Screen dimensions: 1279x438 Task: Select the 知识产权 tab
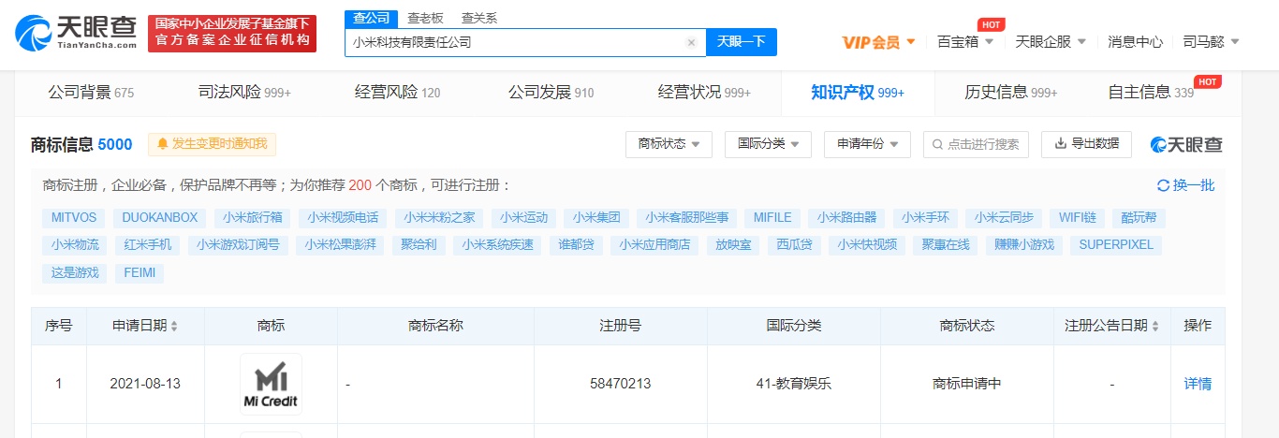(858, 92)
